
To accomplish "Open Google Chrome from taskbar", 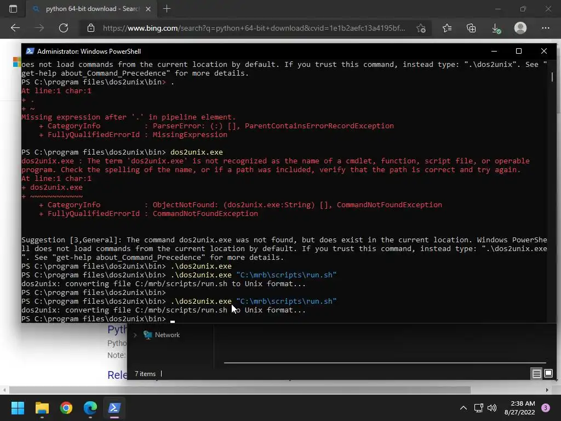I will coord(66,408).
